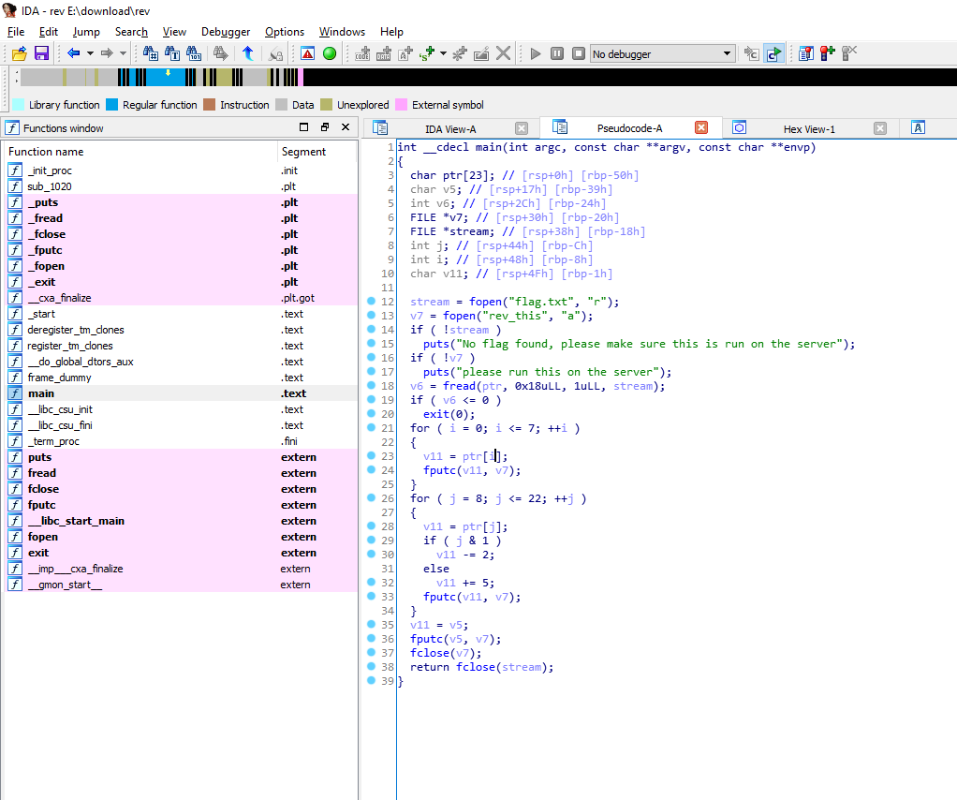
Task: Search immediate value with the binoculars-101 icon
Action: (193, 53)
